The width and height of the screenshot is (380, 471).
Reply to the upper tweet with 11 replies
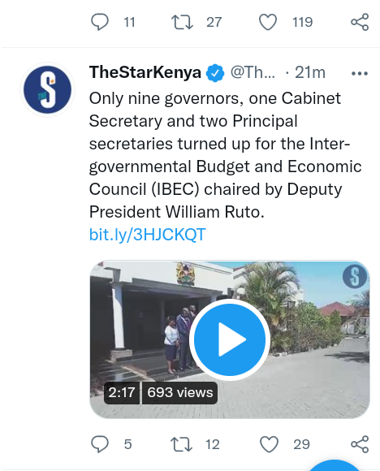pos(100,22)
